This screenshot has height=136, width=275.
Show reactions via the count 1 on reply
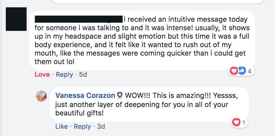click(244, 123)
